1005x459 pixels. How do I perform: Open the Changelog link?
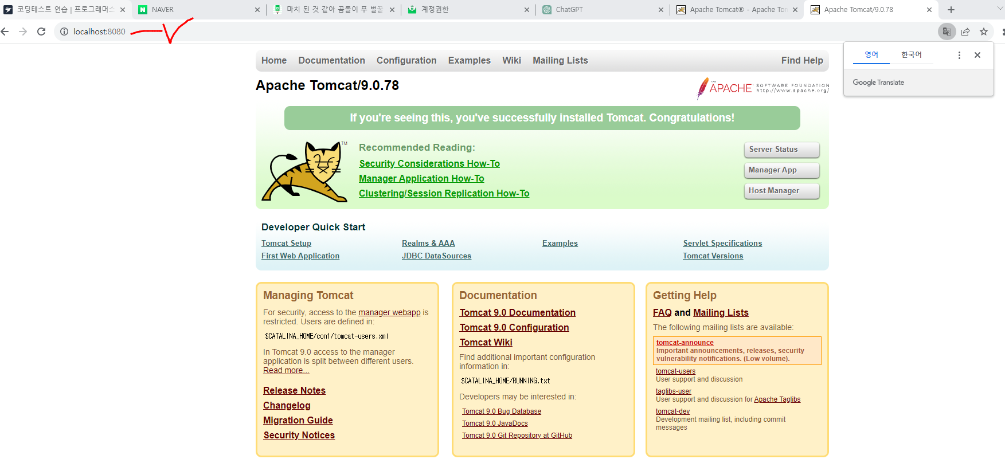pyautogui.click(x=287, y=406)
